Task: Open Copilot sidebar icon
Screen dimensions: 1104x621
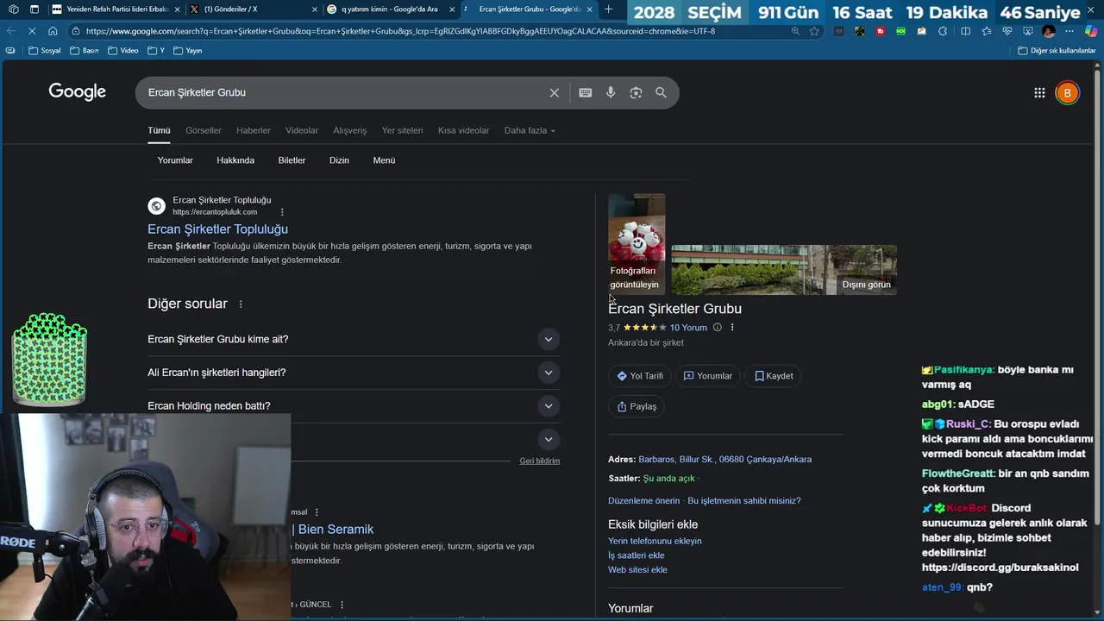Action: pos(1090,31)
